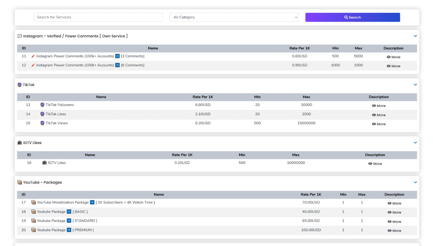Click the box icon in the BASIC package row
This screenshot has height=246, width=433.
point(34,212)
